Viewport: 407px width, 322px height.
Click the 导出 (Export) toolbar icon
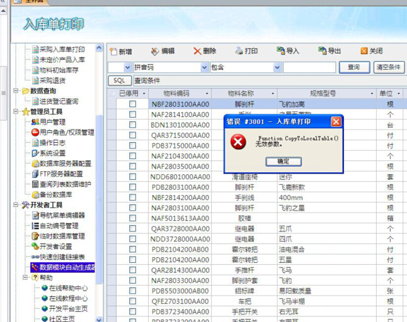click(x=322, y=52)
